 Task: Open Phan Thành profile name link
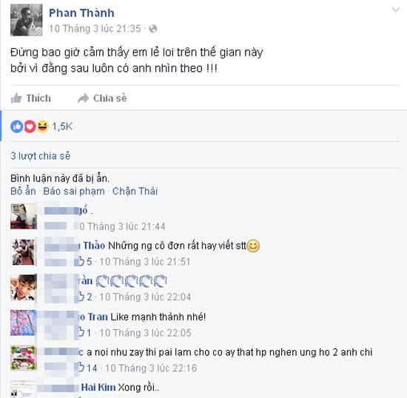click(x=81, y=13)
